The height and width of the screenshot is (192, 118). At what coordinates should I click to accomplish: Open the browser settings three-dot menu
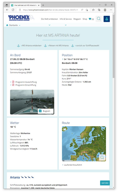click(111, 10)
